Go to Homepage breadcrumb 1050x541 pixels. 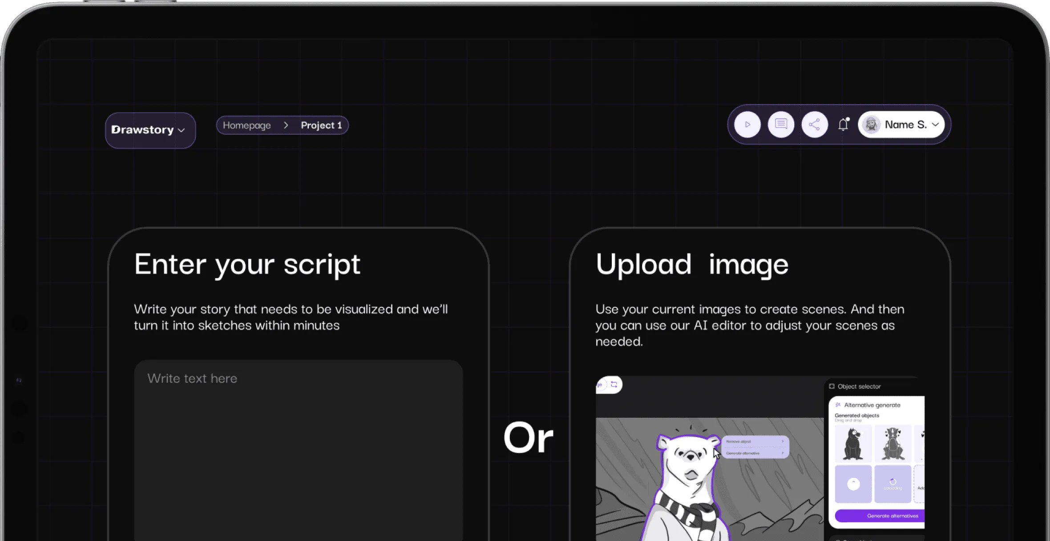coord(246,125)
